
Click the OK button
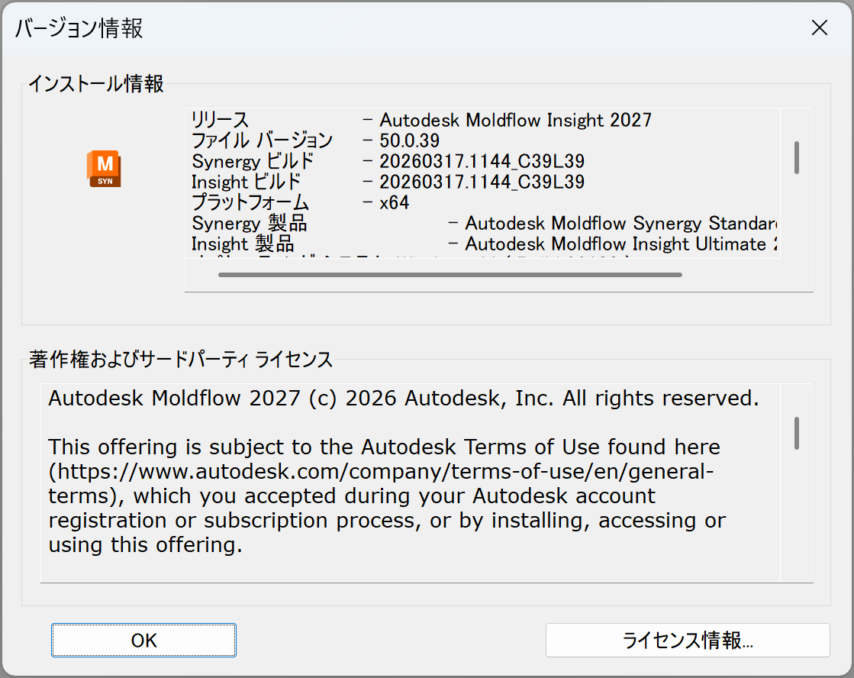pyautogui.click(x=143, y=641)
